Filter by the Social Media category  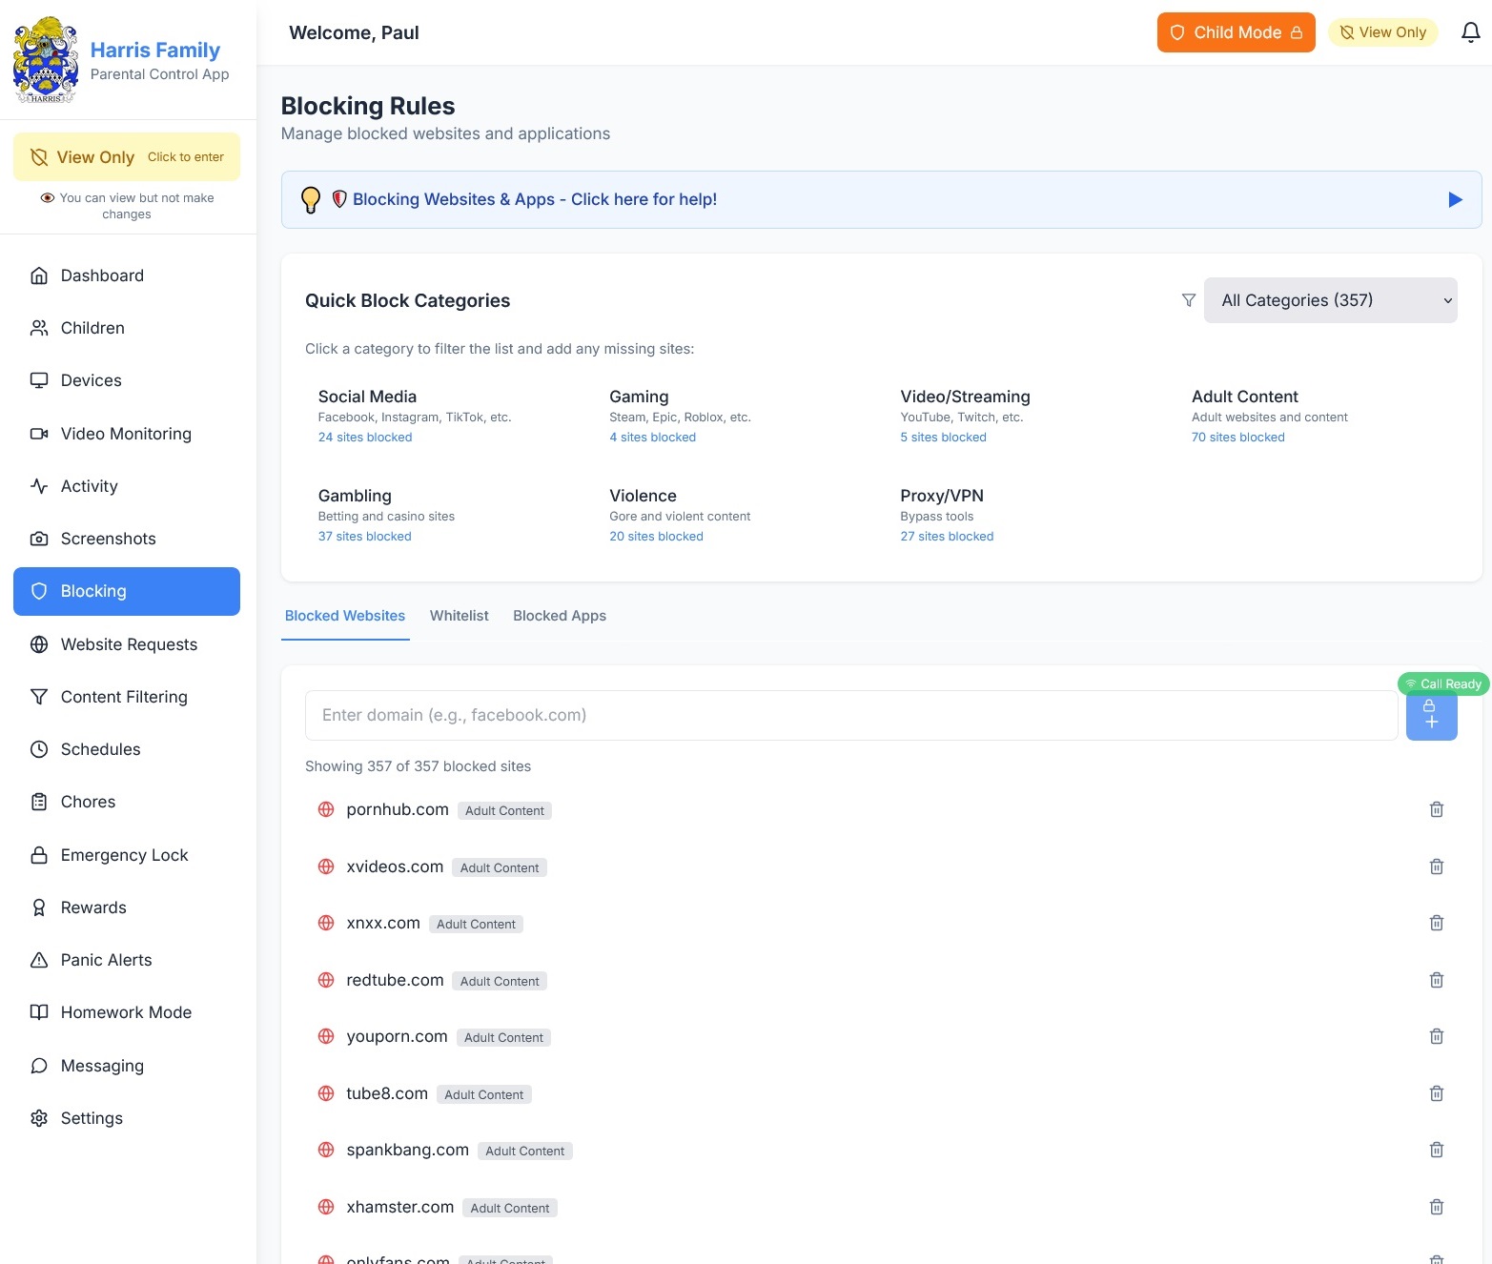point(367,397)
